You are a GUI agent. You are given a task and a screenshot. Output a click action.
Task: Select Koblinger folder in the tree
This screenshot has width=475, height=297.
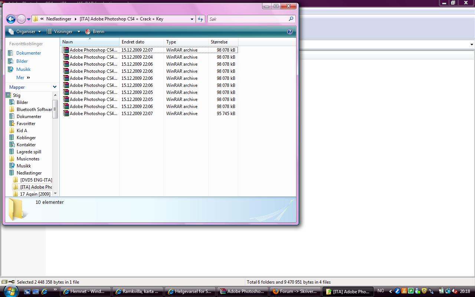[x=26, y=138]
